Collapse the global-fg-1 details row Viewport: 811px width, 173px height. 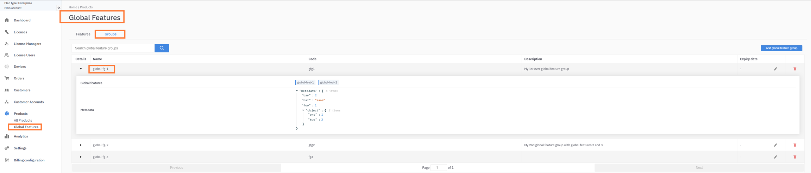point(81,69)
